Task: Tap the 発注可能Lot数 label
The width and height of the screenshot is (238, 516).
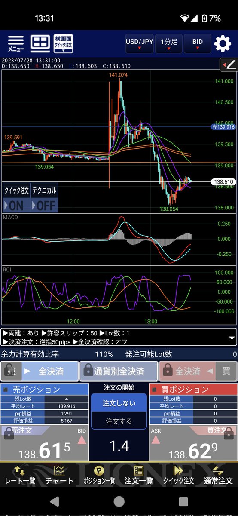Action: click(x=149, y=354)
